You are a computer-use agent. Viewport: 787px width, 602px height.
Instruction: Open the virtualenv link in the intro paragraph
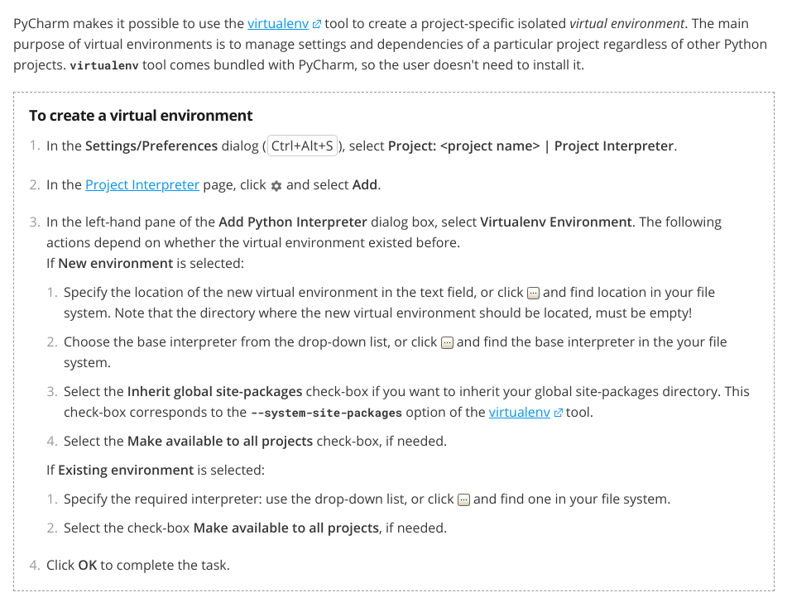277,24
